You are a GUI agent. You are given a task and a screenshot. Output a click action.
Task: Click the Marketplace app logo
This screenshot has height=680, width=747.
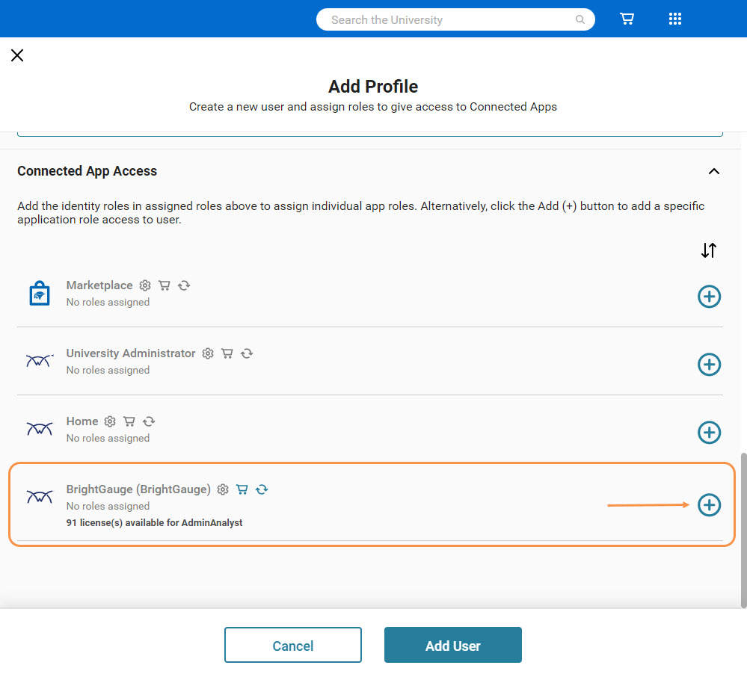click(39, 294)
